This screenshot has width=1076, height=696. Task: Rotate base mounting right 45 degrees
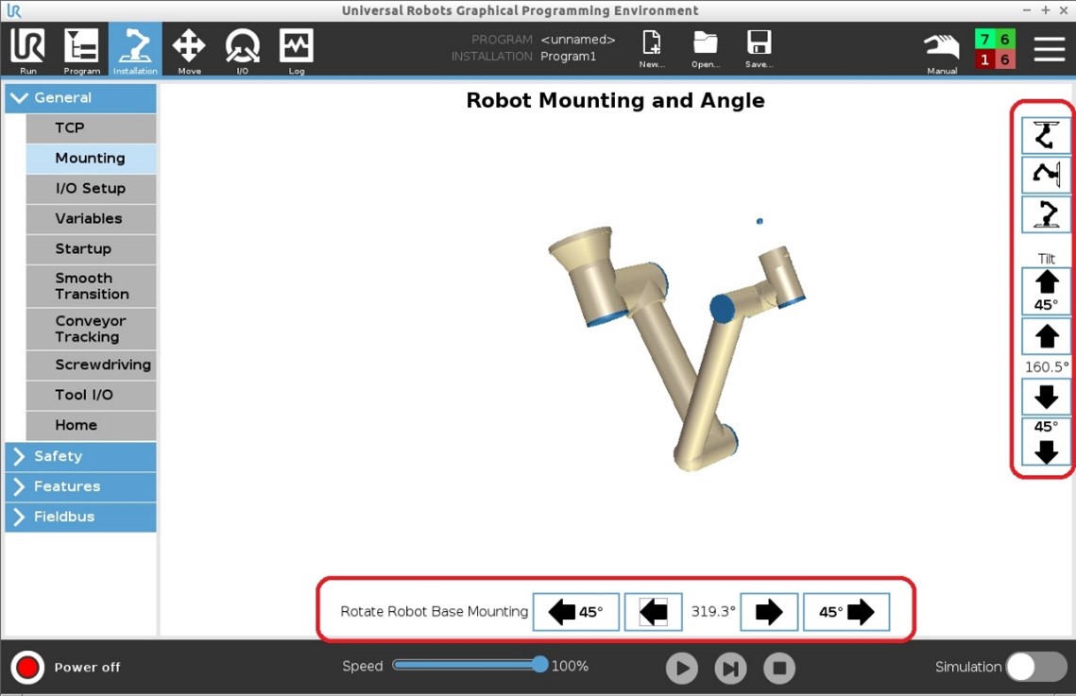pos(846,612)
